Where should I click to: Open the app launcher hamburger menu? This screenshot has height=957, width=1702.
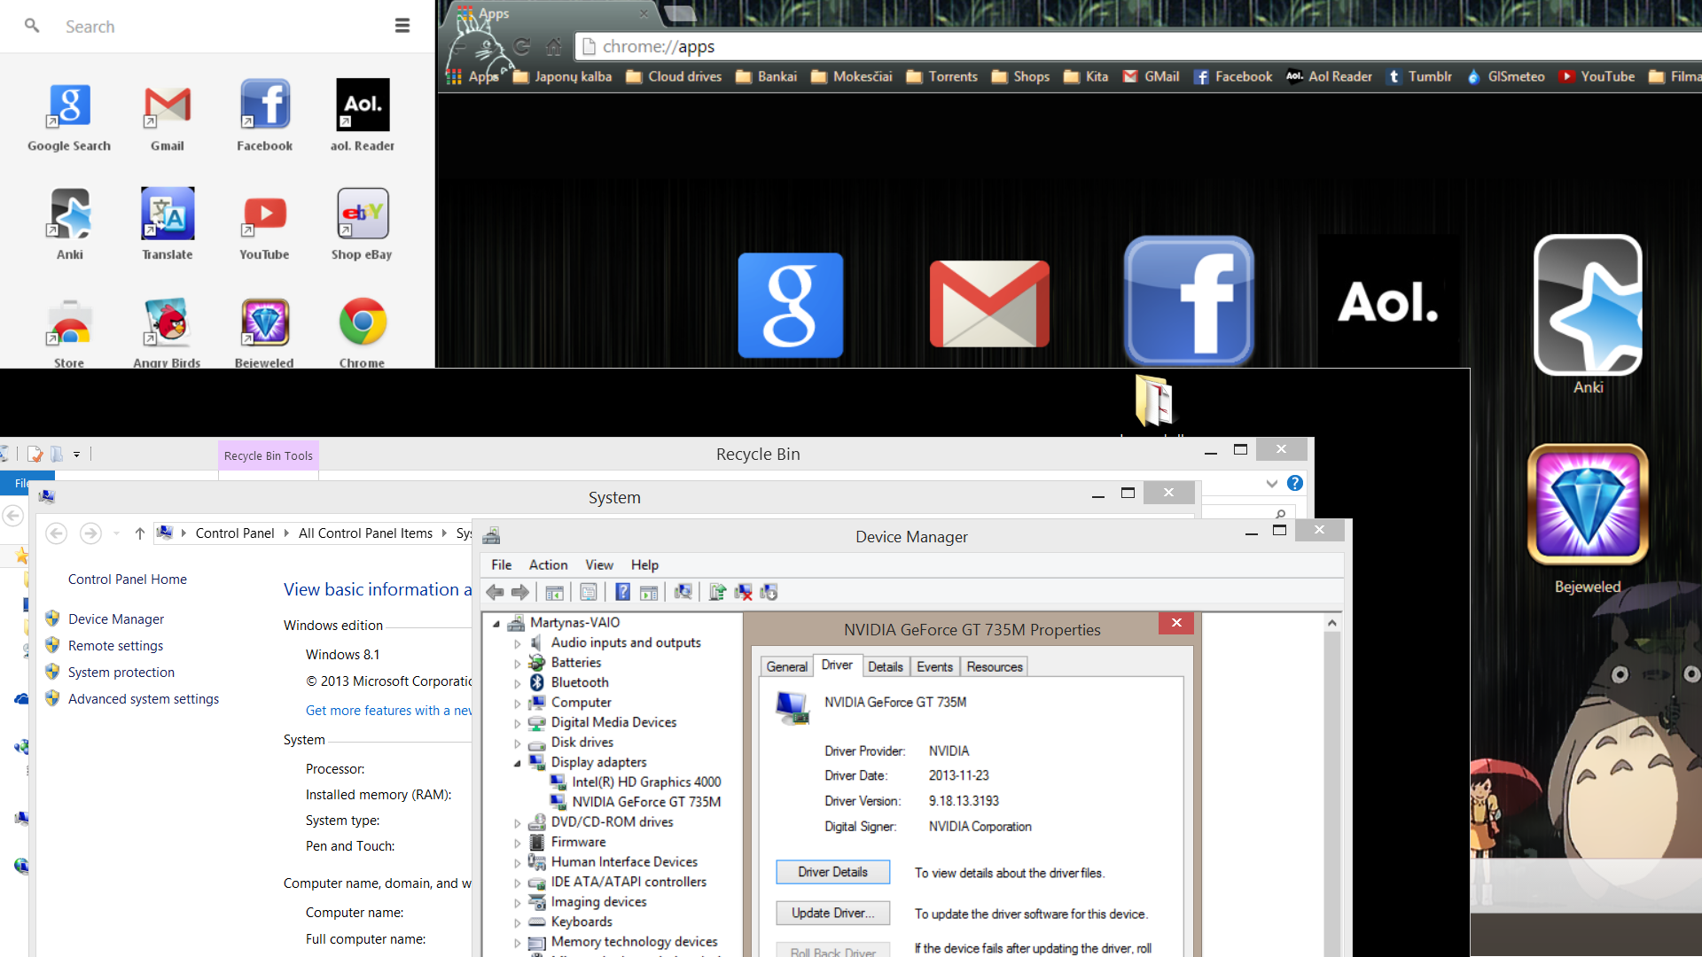[402, 26]
